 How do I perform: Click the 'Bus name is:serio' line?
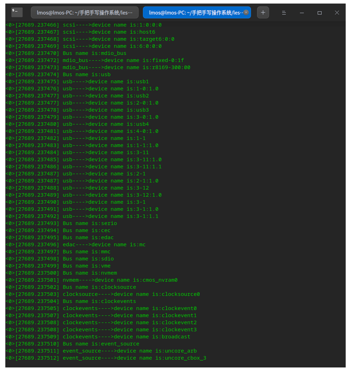pos(90,223)
